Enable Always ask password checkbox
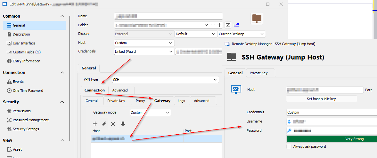 [x=289, y=146]
